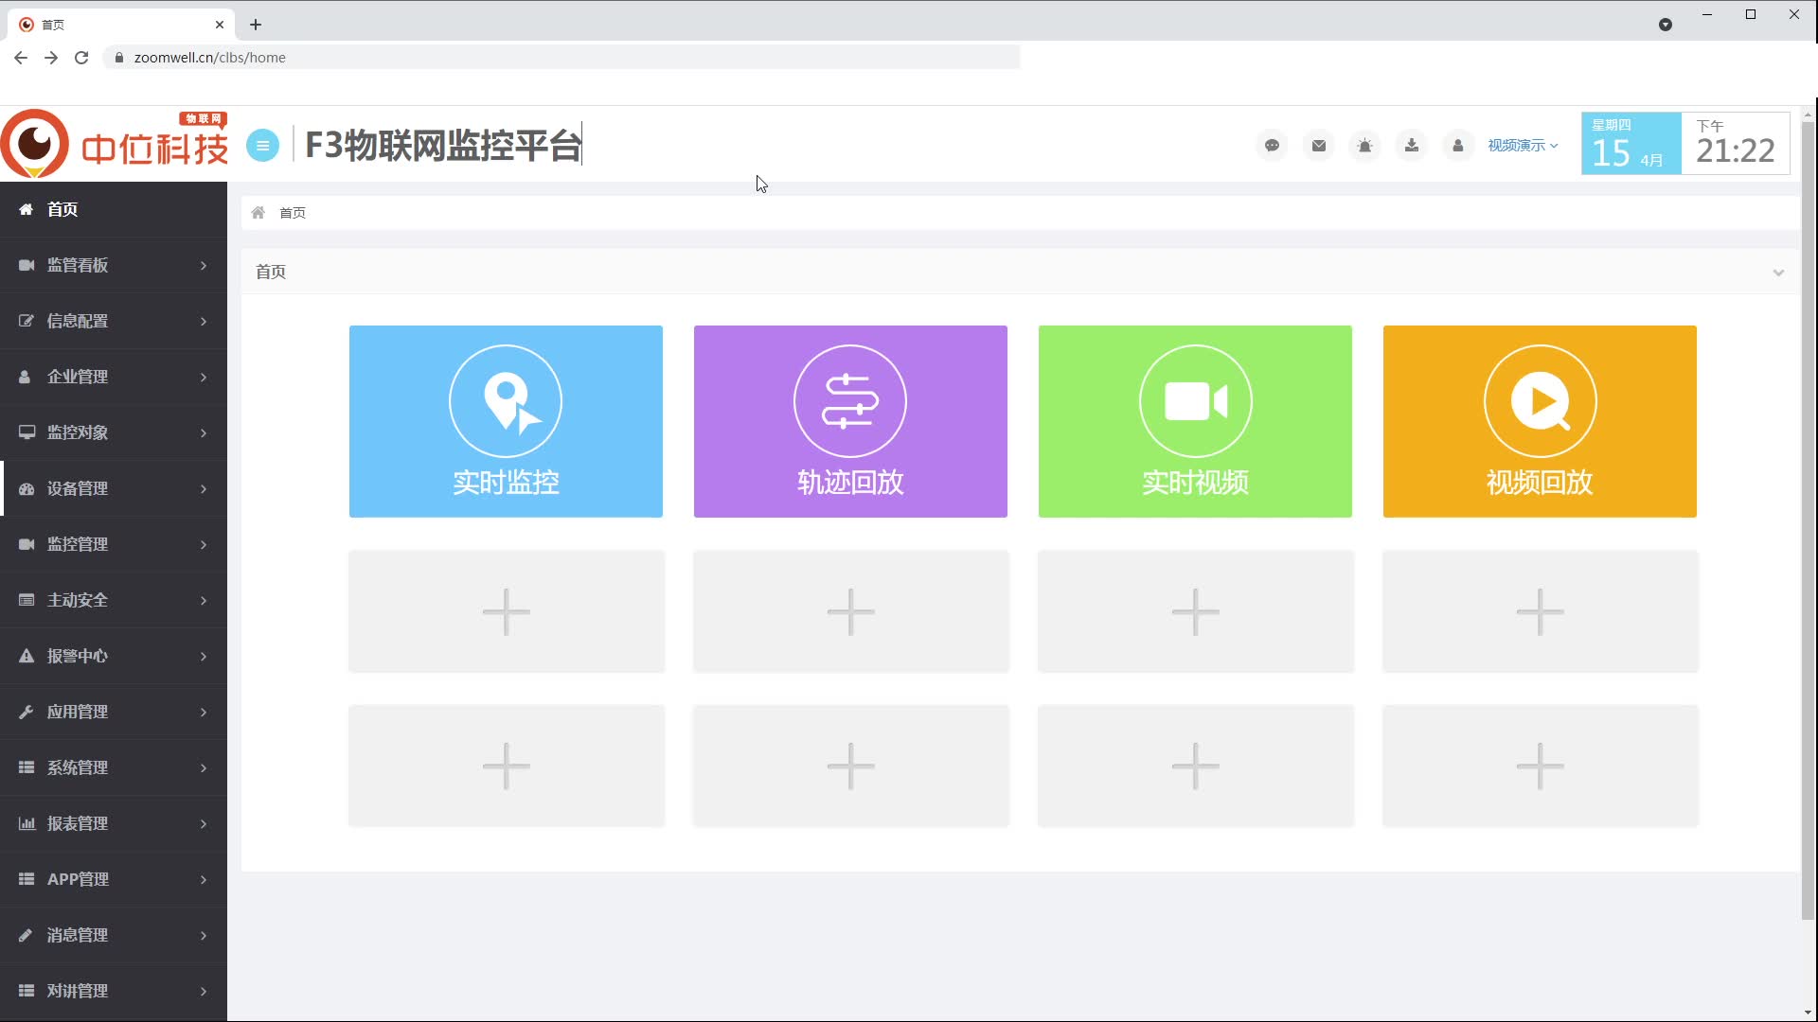
Task: Click the page vertical scrollbar
Action: [1808, 520]
